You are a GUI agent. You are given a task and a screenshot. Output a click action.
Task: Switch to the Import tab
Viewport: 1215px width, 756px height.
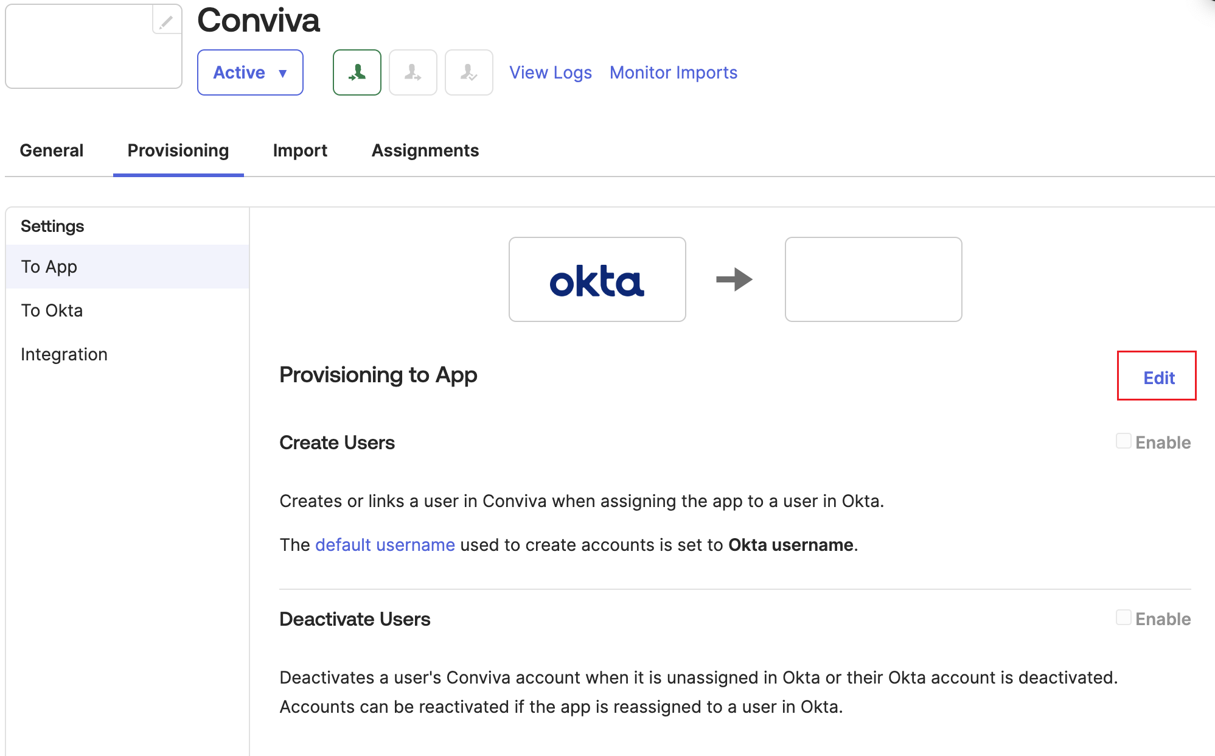tap(300, 150)
